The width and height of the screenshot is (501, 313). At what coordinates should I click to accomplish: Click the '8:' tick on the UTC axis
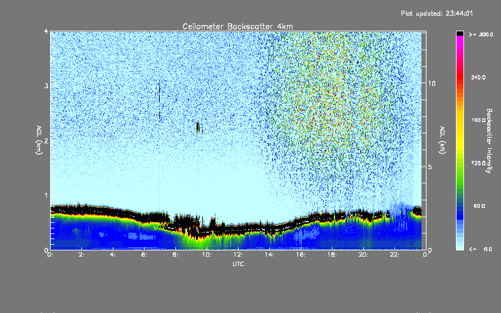pos(176,255)
